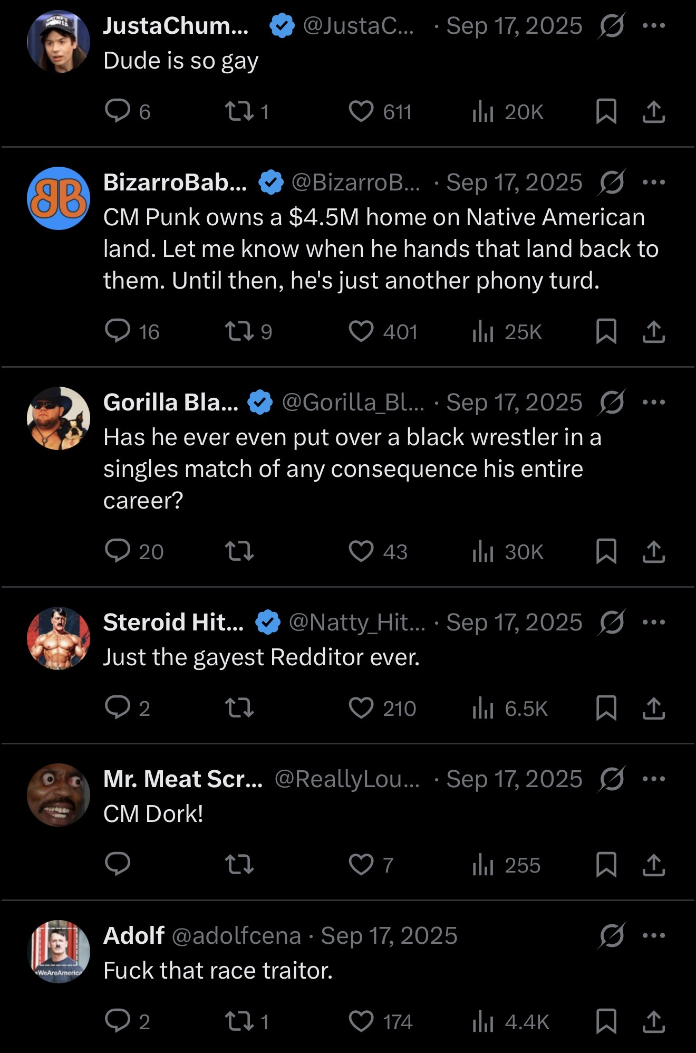Open Mr. Meat Scr profile picture
Screen dimensions: 696x1053
coord(59,795)
